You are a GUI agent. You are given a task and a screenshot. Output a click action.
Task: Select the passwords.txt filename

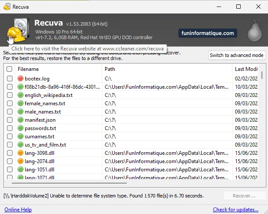[40, 128]
